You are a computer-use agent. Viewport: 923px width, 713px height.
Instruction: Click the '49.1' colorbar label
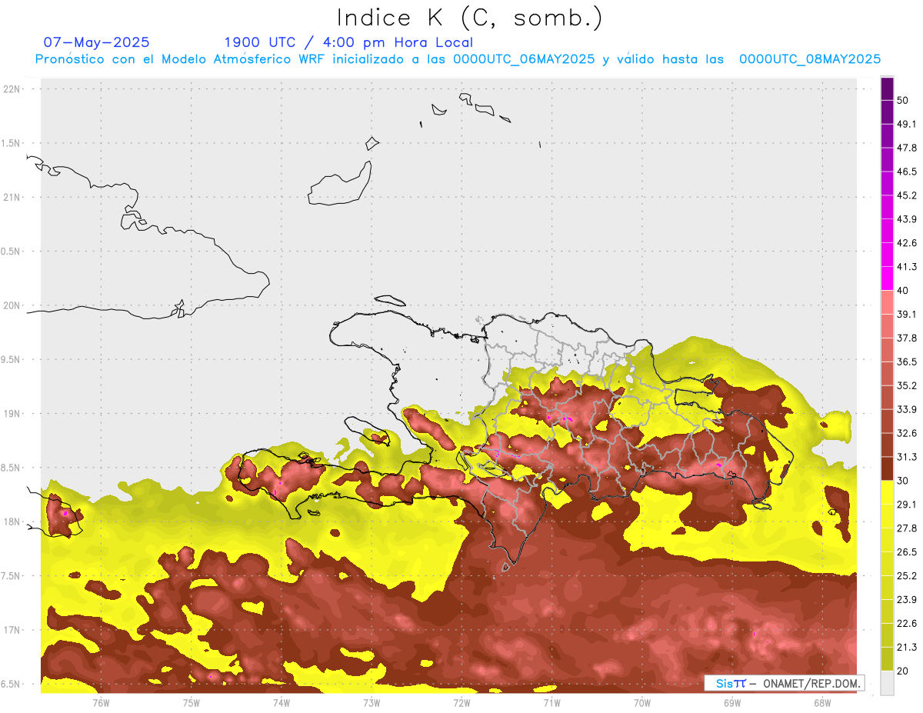pos(907,124)
